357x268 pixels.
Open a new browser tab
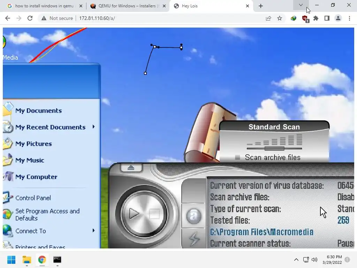coord(261,6)
